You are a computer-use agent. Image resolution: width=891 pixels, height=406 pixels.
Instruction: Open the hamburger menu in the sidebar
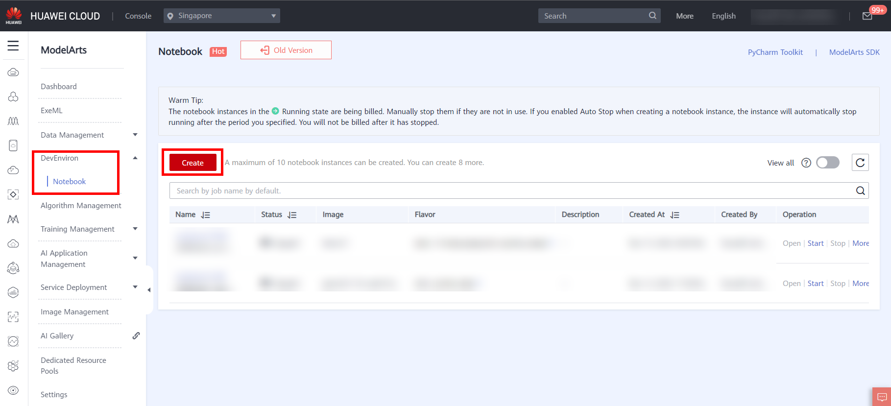(13, 46)
